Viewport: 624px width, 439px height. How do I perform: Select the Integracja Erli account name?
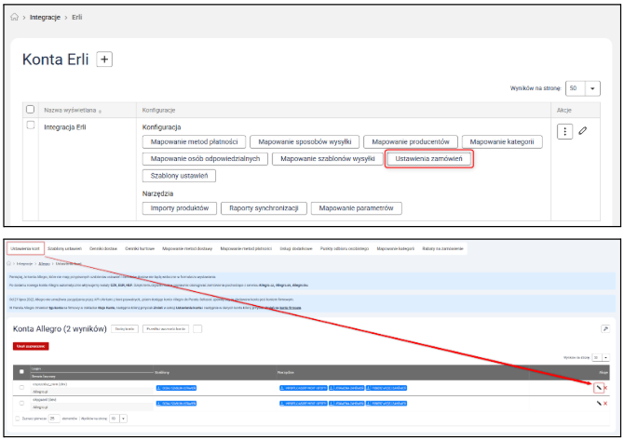point(65,127)
